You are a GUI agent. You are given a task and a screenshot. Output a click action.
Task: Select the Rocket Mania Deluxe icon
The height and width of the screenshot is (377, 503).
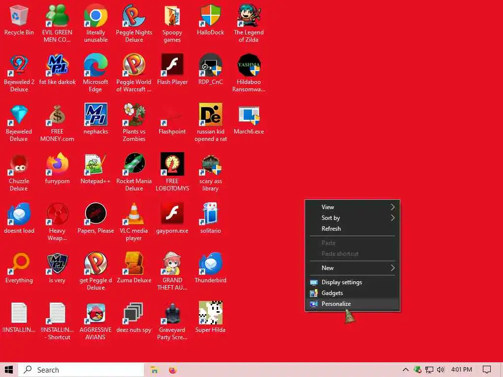[x=134, y=164]
